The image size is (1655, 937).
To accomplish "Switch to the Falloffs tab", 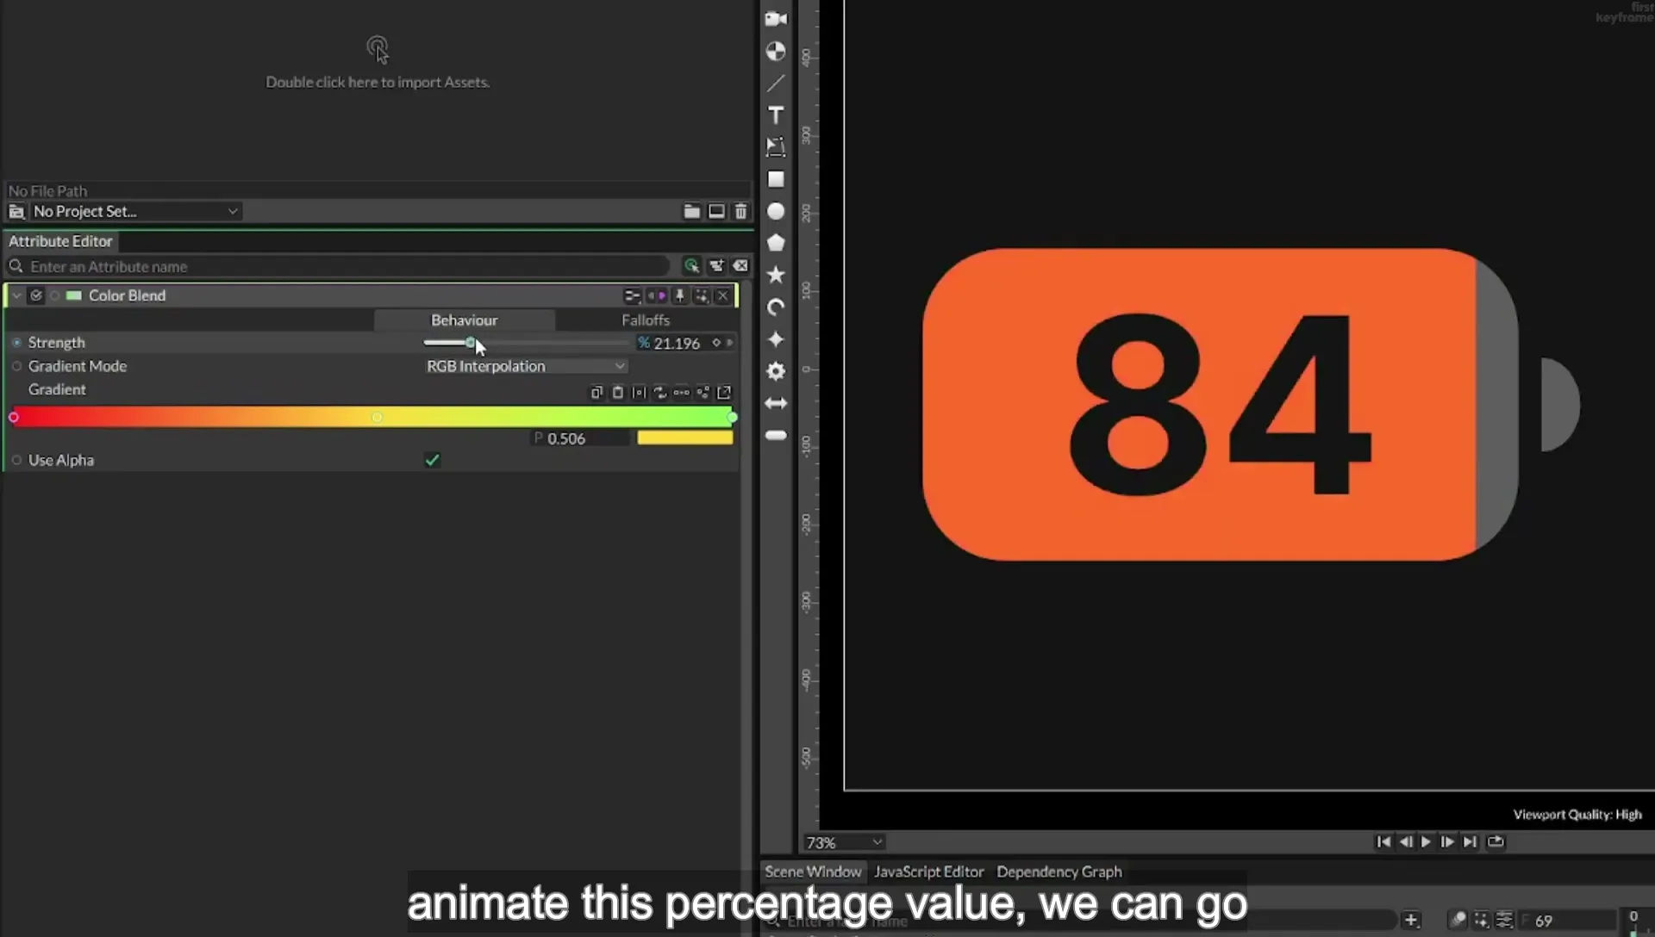I will pyautogui.click(x=646, y=320).
